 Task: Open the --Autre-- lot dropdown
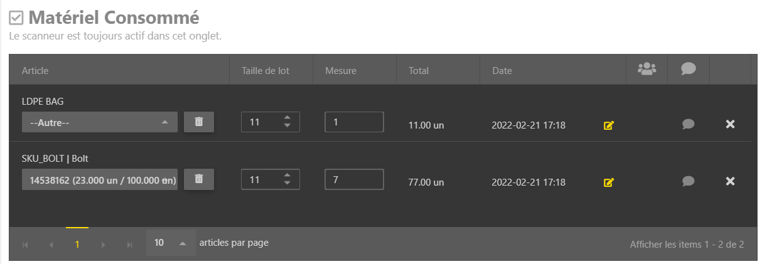(x=100, y=122)
